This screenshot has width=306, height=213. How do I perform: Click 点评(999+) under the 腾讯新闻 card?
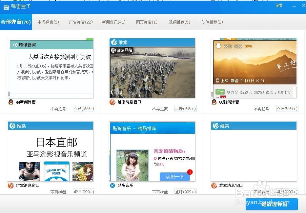pos(84,108)
